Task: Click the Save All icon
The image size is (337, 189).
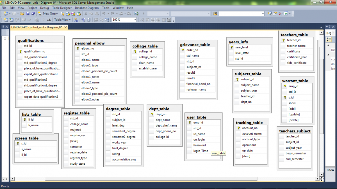Action: (x=33, y=13)
